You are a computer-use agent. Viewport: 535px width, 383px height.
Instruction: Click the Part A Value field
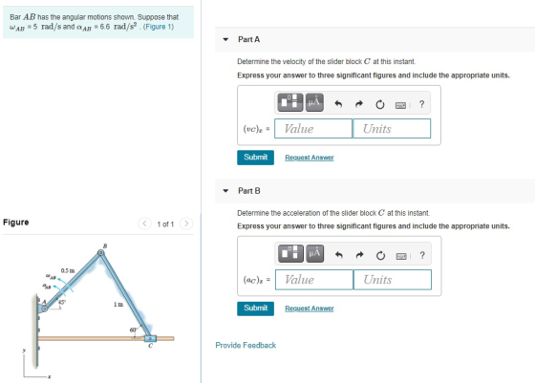[313, 129]
